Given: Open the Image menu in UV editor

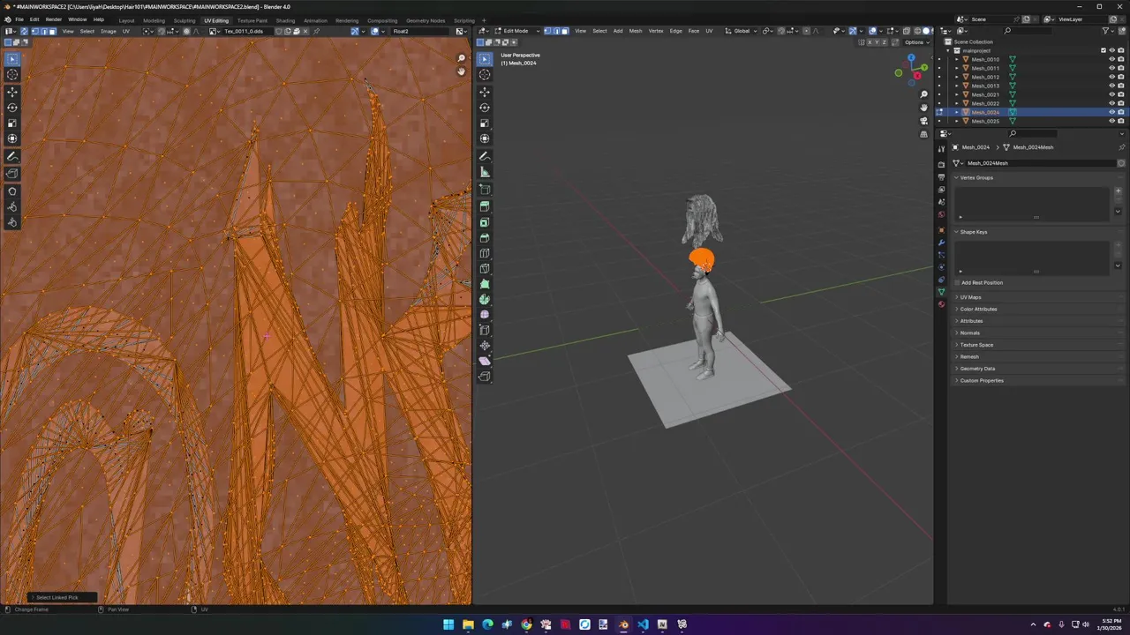Looking at the screenshot, I should (108, 31).
